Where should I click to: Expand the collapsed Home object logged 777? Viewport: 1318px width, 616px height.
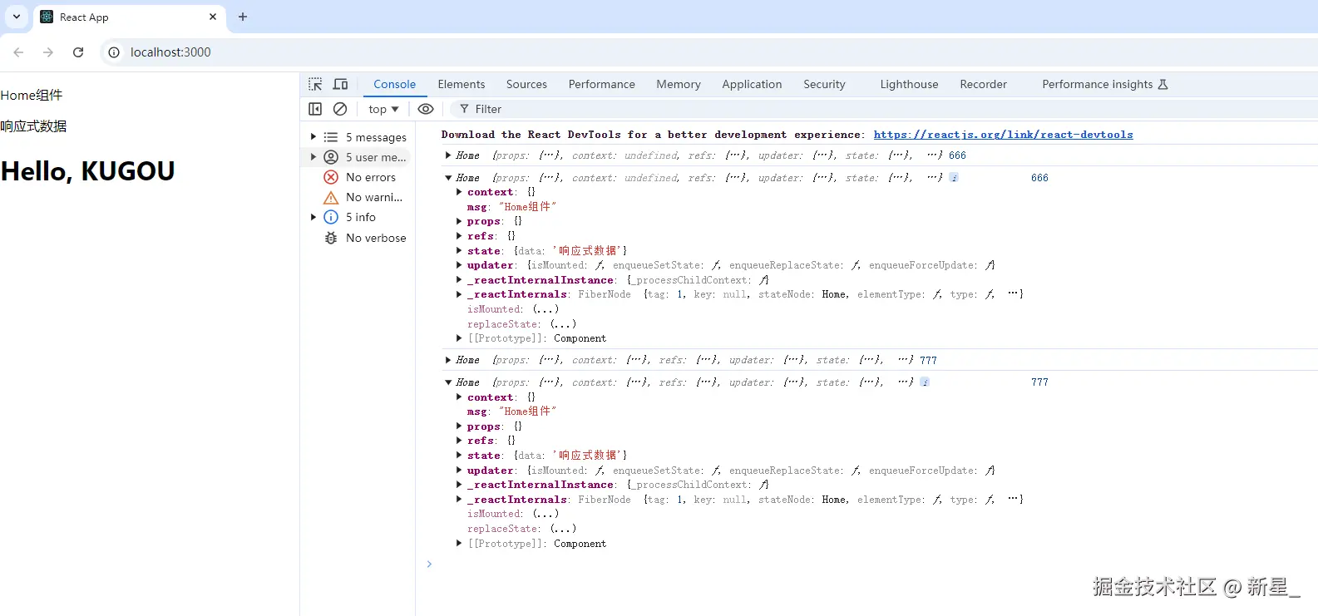click(x=448, y=360)
